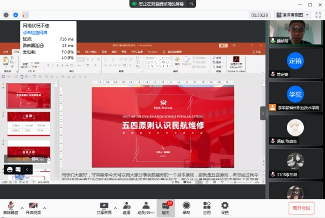The image size is (325, 218).
Task: Enter full screen mode icon
Action: (318, 15)
